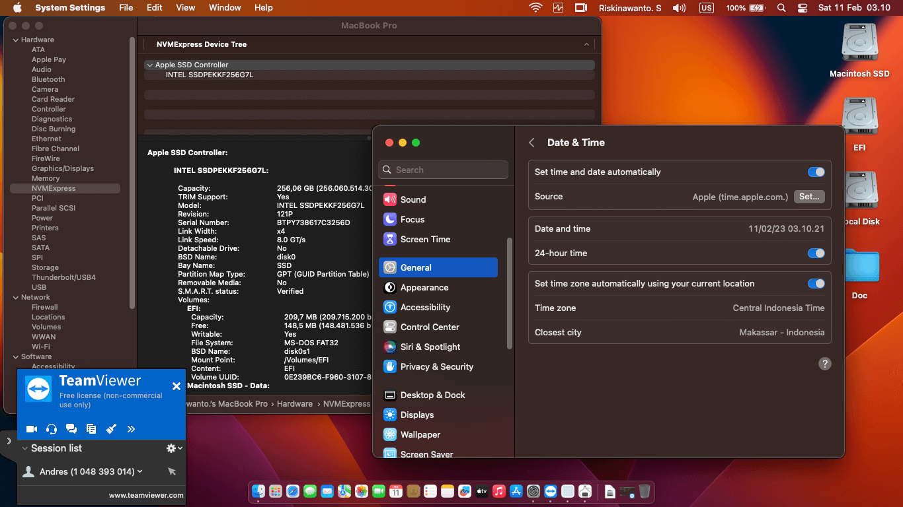Click the Set… time source button
903x507 pixels.
809,197
